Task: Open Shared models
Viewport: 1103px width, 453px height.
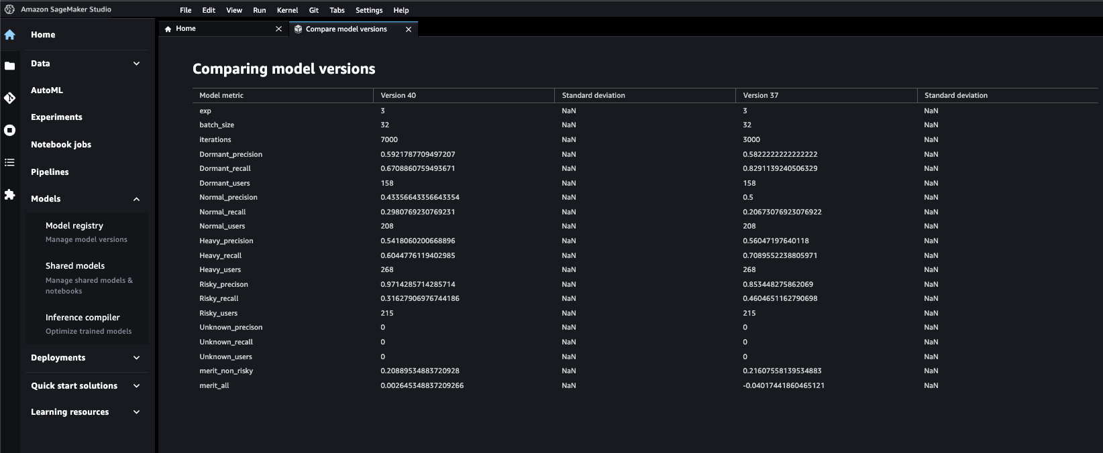Action: tap(75, 266)
